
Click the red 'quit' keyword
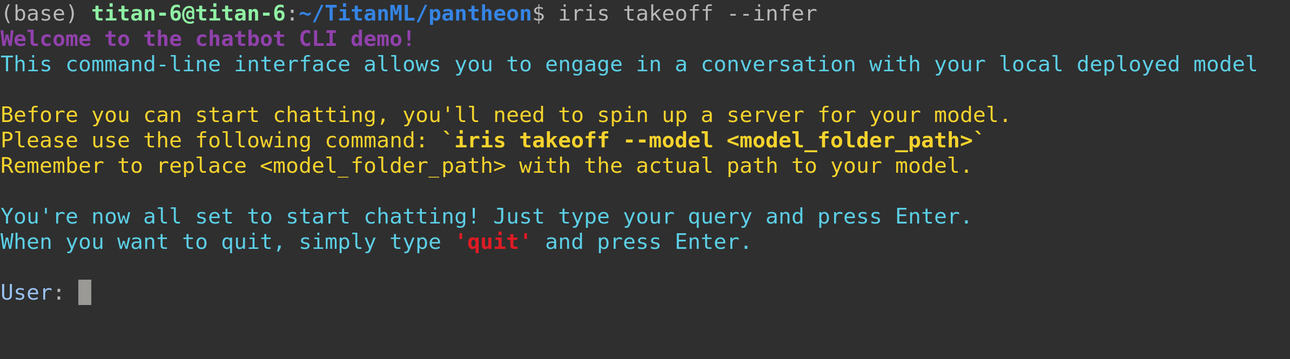click(493, 242)
